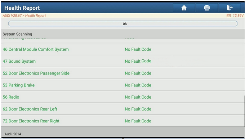Select 72 Door Electronics Rear Right
The image size is (245, 139).
coord(122,121)
